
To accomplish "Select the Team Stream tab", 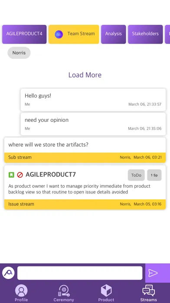I will tap(74, 34).
